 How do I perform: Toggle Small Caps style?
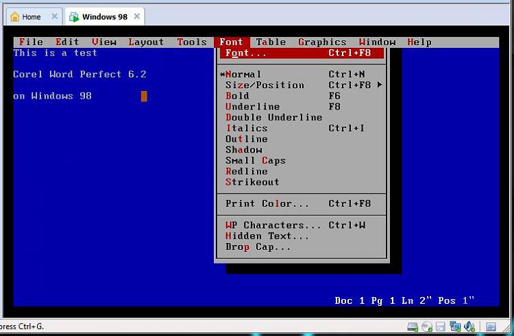pos(302,161)
